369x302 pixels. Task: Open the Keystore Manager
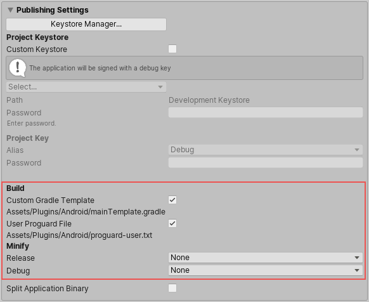[86, 24]
